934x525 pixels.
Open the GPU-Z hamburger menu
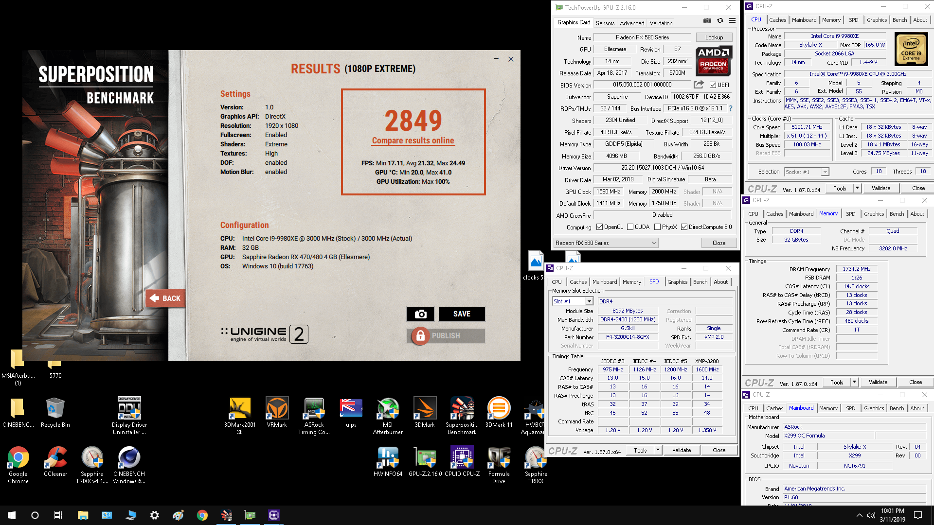pyautogui.click(x=732, y=20)
